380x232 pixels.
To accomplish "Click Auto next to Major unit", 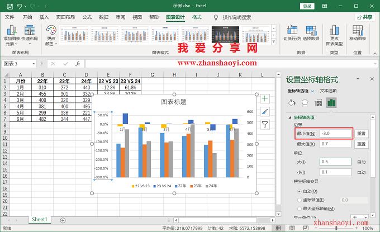I will coord(362,162).
